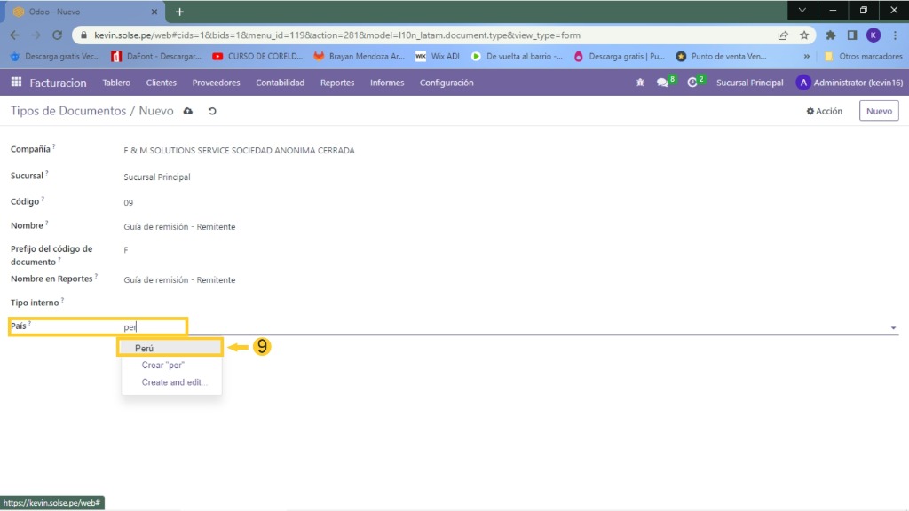This screenshot has height=511, width=909.
Task: Expand the País field dropdown arrow
Action: (893, 328)
